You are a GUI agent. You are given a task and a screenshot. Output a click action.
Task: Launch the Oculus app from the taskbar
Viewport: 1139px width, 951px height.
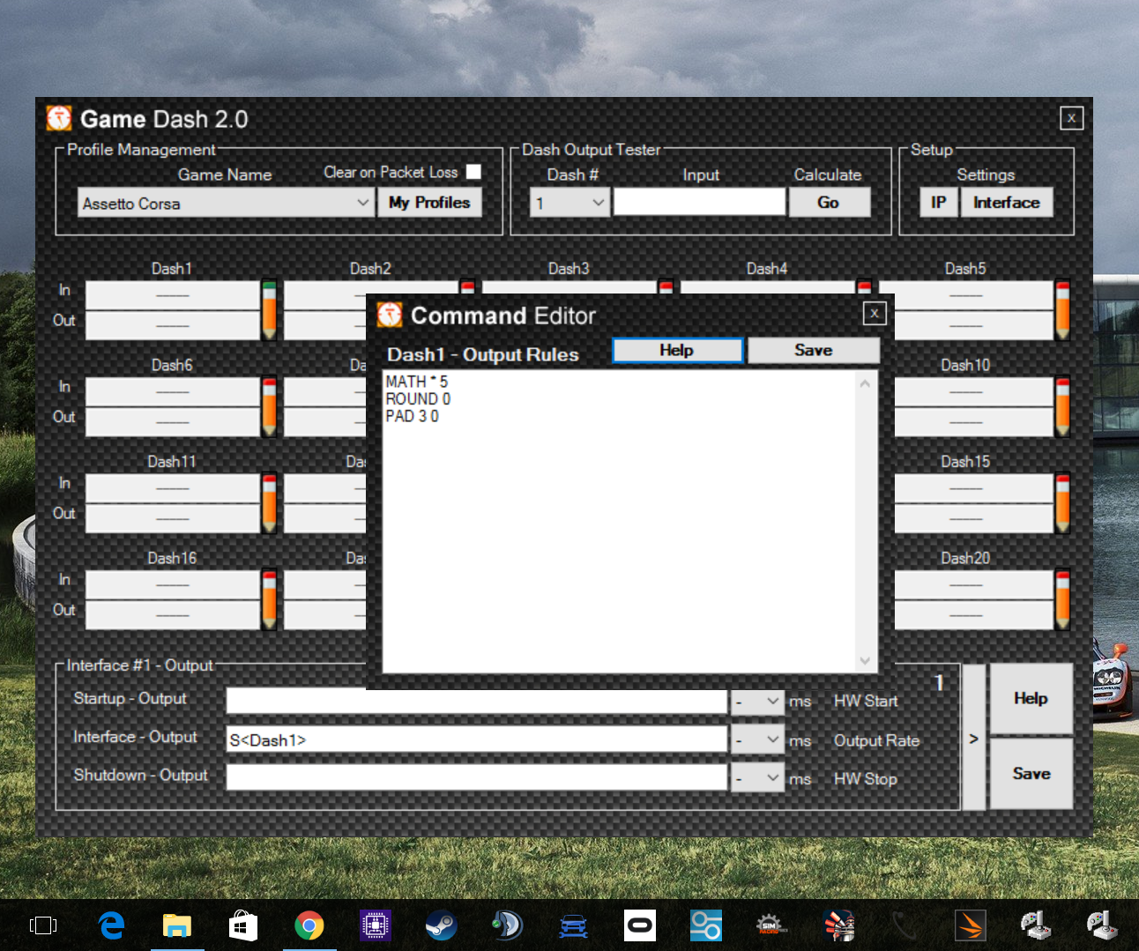pyautogui.click(x=640, y=925)
